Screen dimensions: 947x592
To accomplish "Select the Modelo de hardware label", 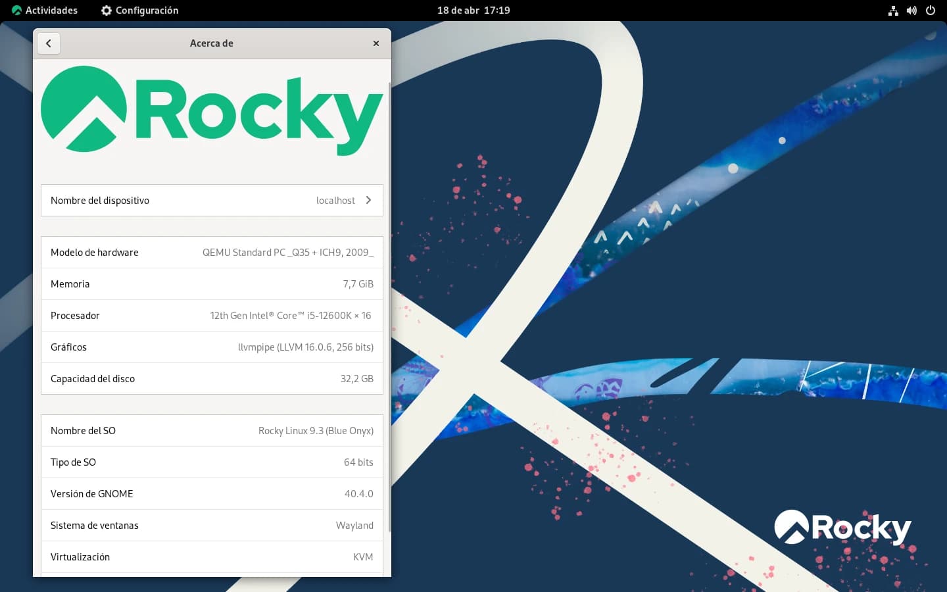I will point(95,253).
